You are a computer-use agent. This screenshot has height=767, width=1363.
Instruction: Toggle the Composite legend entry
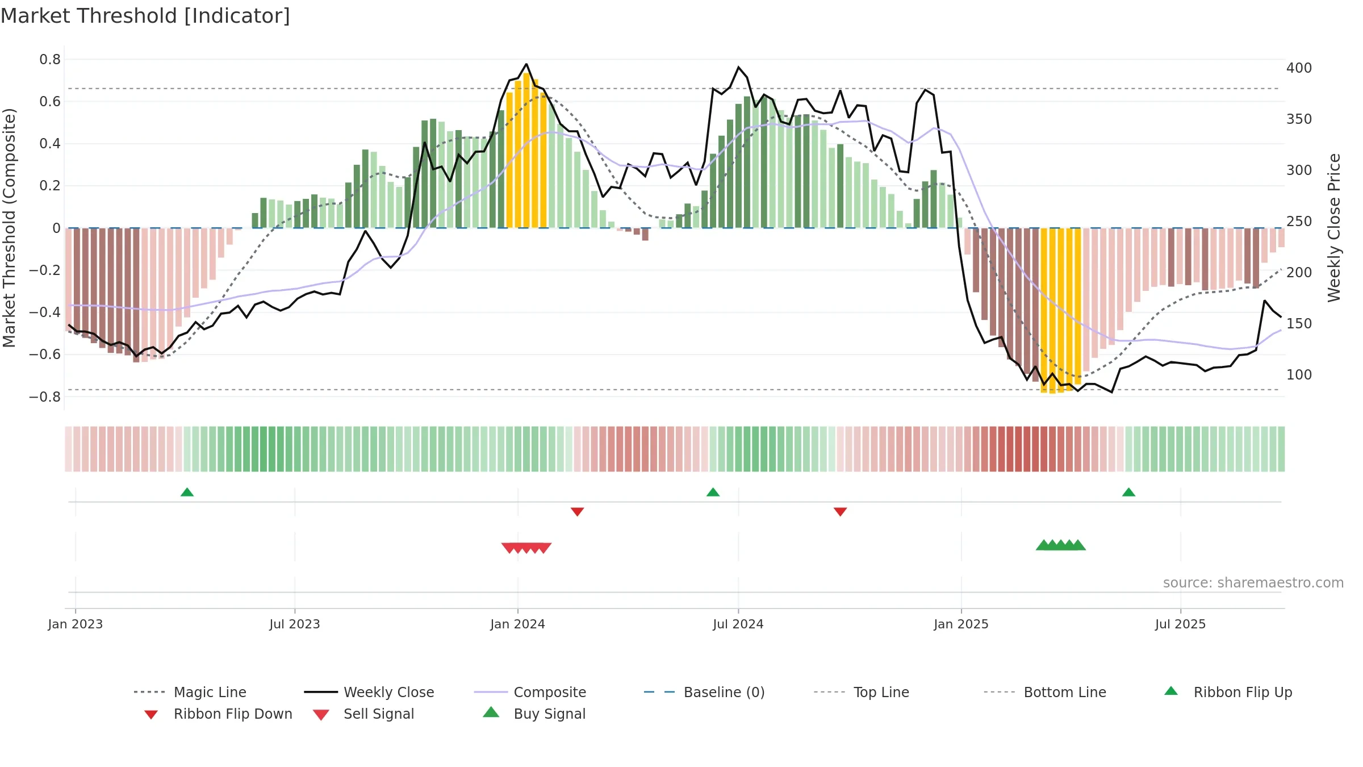tap(530, 692)
